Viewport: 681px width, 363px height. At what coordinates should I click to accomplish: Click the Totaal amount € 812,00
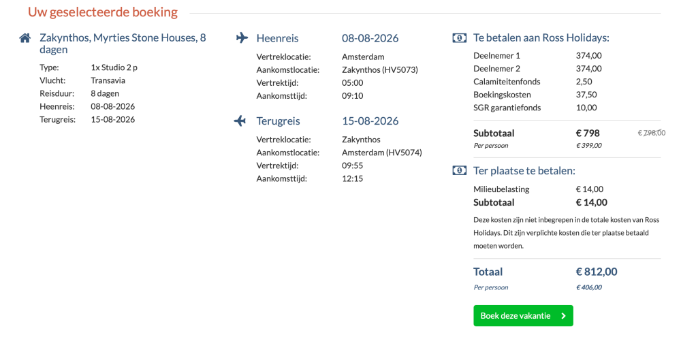point(597,272)
